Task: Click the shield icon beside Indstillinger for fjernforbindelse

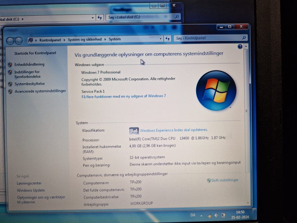Action: click(10, 72)
